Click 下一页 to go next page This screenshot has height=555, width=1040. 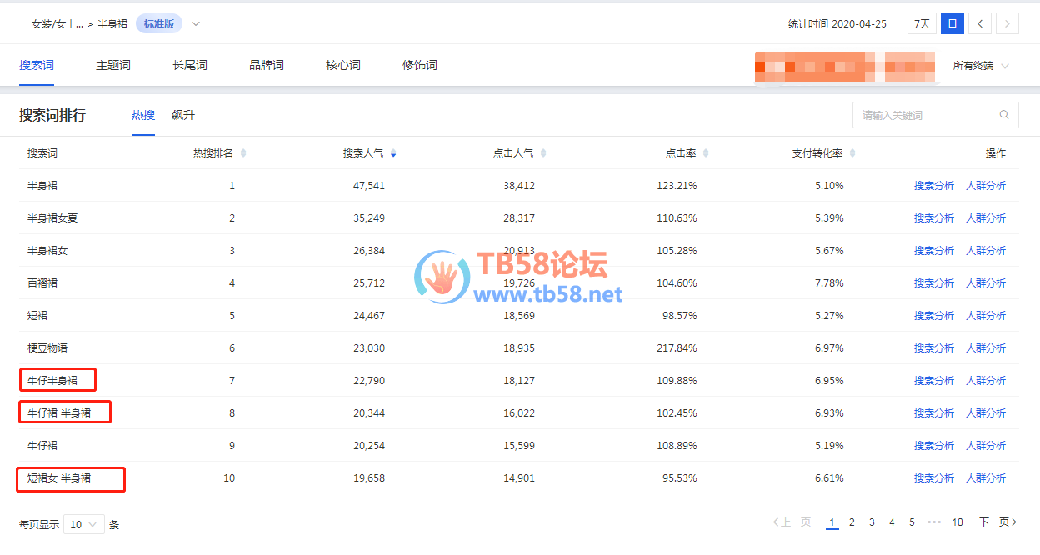click(997, 522)
